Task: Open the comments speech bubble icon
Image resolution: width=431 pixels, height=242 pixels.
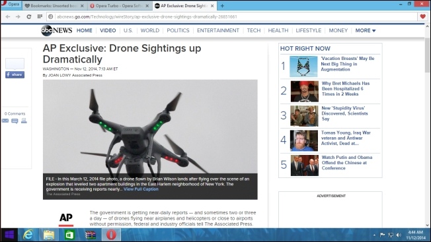Action: tap(15, 121)
